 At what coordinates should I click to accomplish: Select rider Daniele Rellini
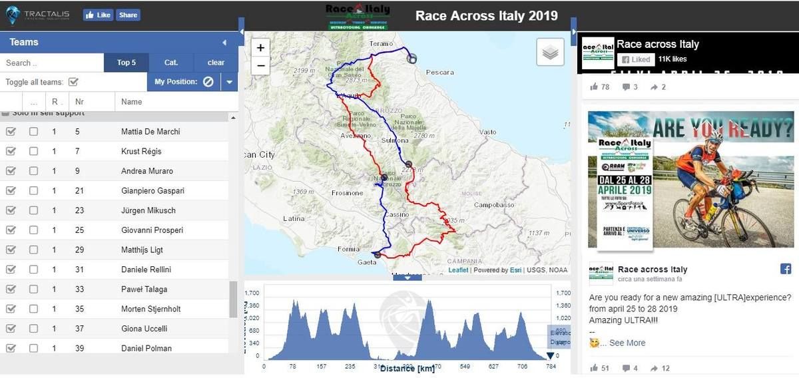pyautogui.click(x=146, y=270)
